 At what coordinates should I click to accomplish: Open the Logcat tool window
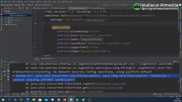pos(53,94)
